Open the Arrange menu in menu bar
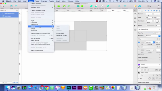Viewport: 162px width, 91px height. [44, 1]
